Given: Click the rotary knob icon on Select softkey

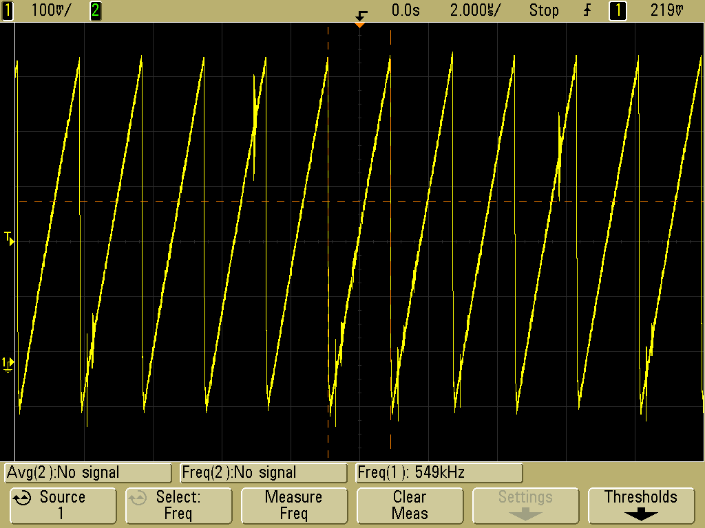Looking at the screenshot, I should (138, 498).
